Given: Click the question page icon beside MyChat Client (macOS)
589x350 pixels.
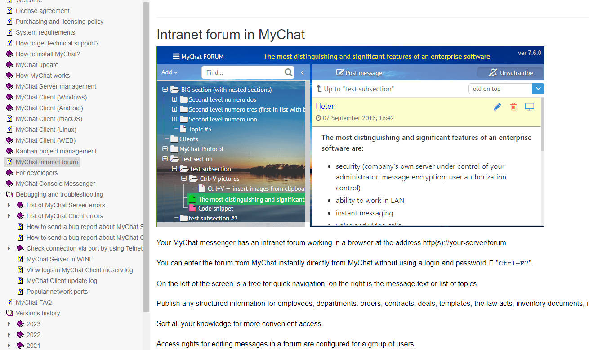Looking at the screenshot, I should point(9,119).
